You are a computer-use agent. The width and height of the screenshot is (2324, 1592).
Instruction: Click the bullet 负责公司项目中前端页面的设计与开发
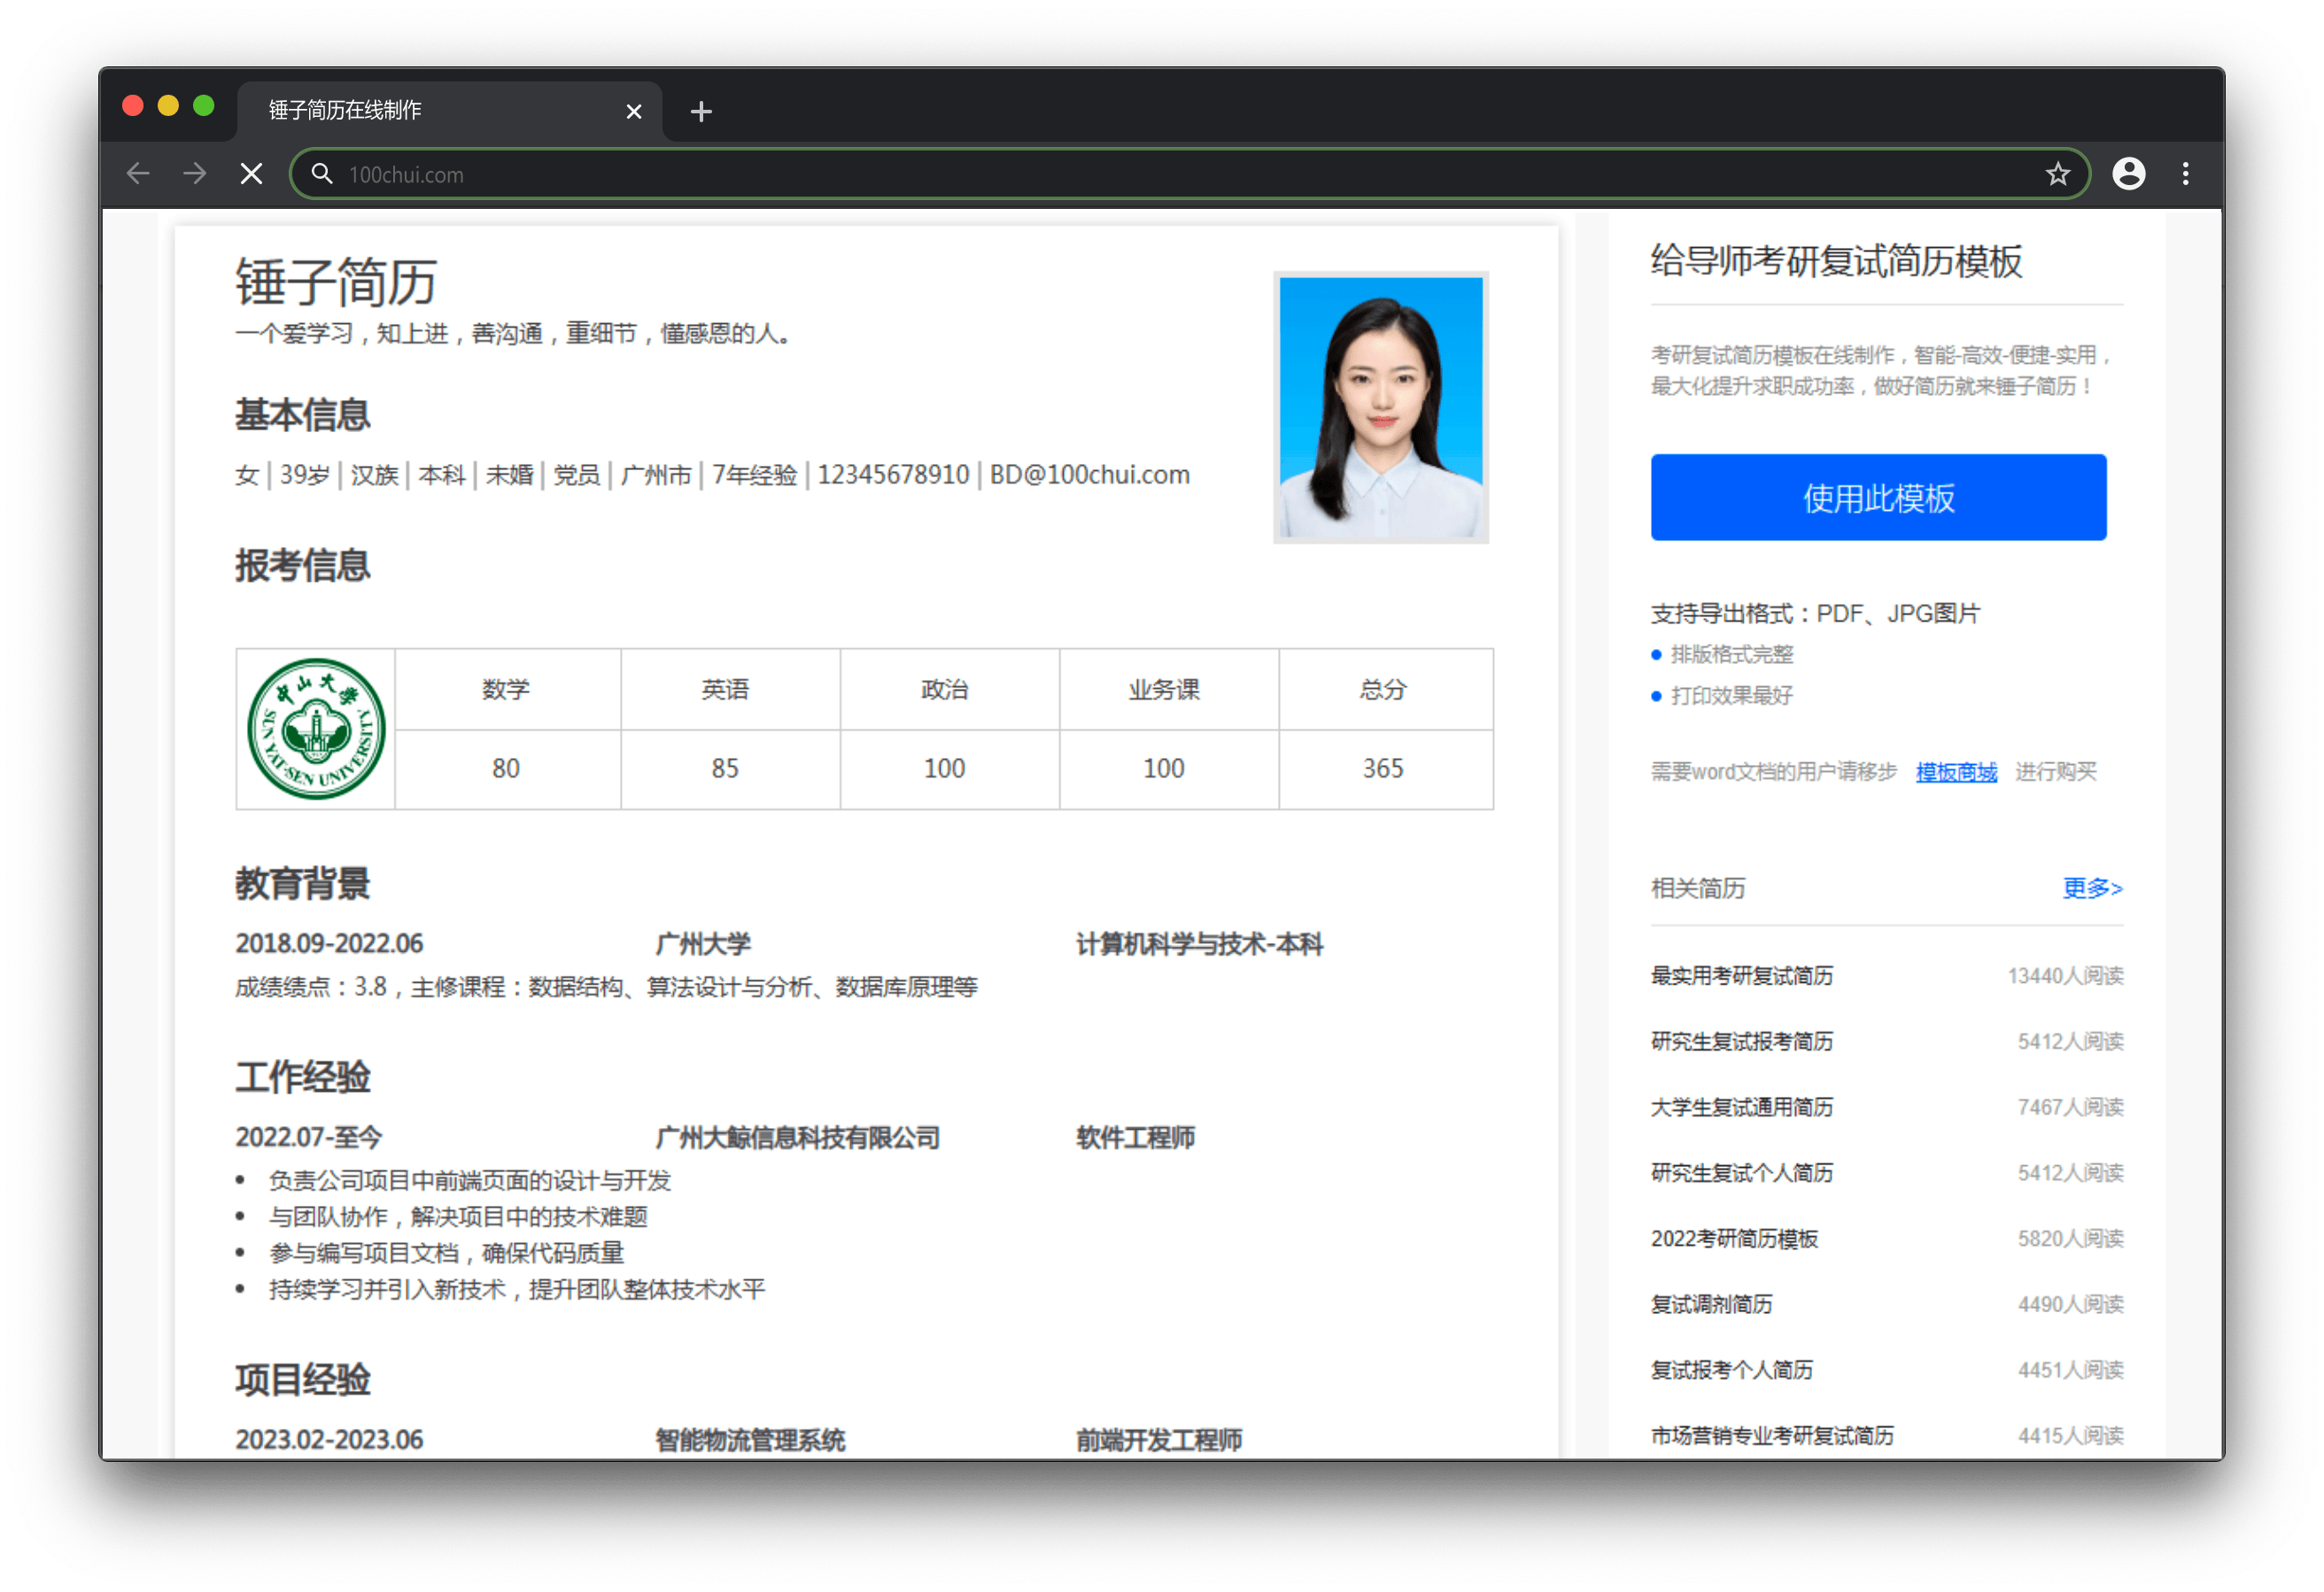point(469,1180)
